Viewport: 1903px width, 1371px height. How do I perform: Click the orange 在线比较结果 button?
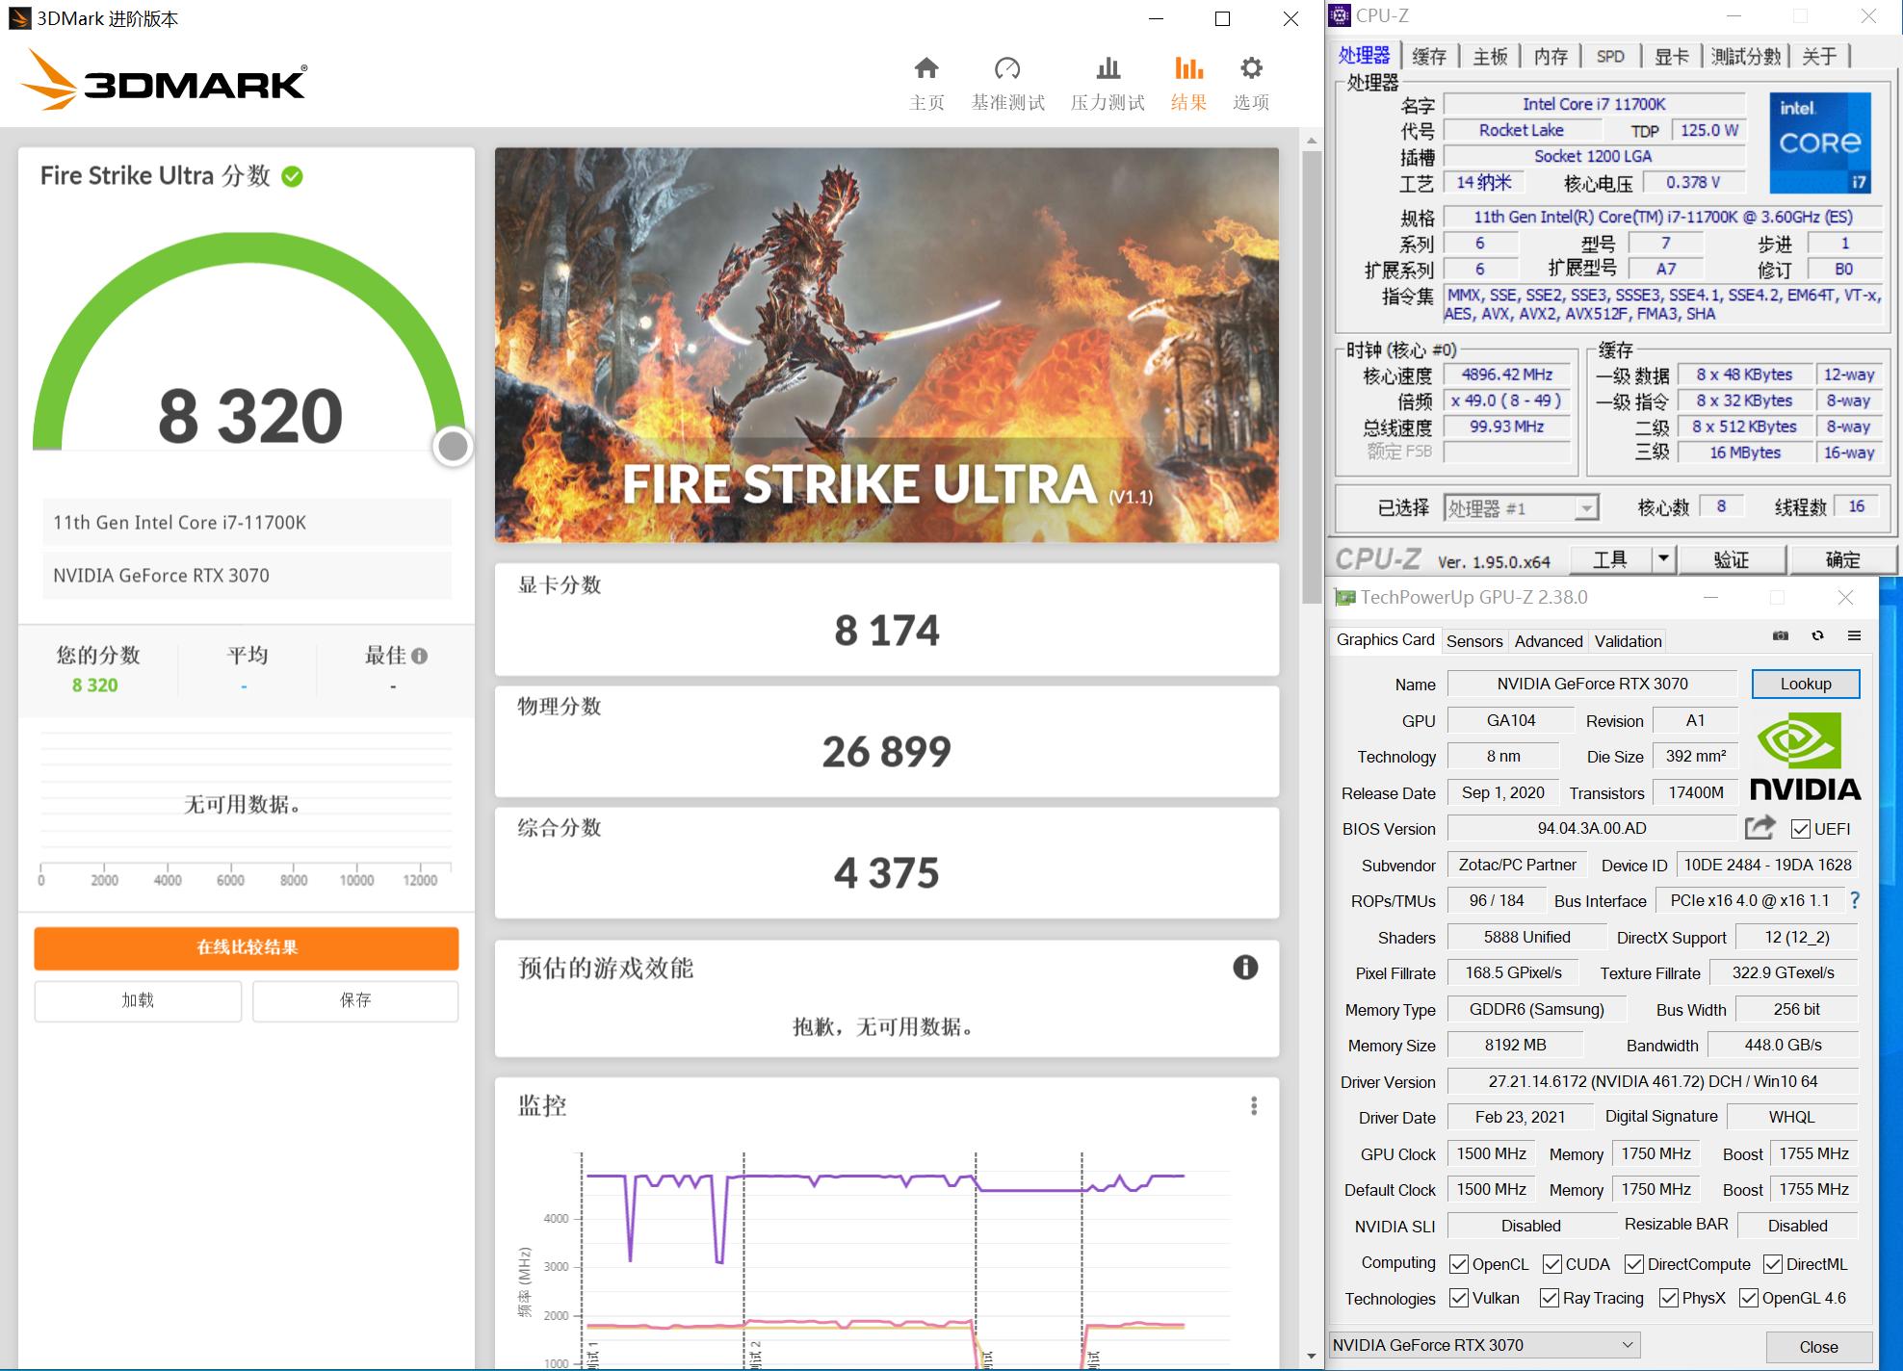click(x=246, y=948)
